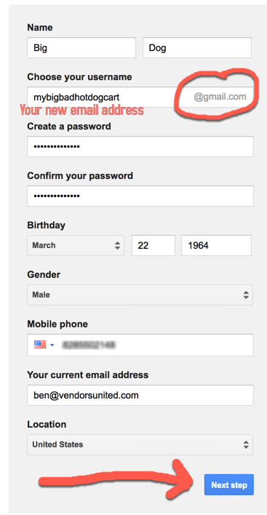Click the @gmail.com suffix text
This screenshot has height=515, width=267.
220,97
